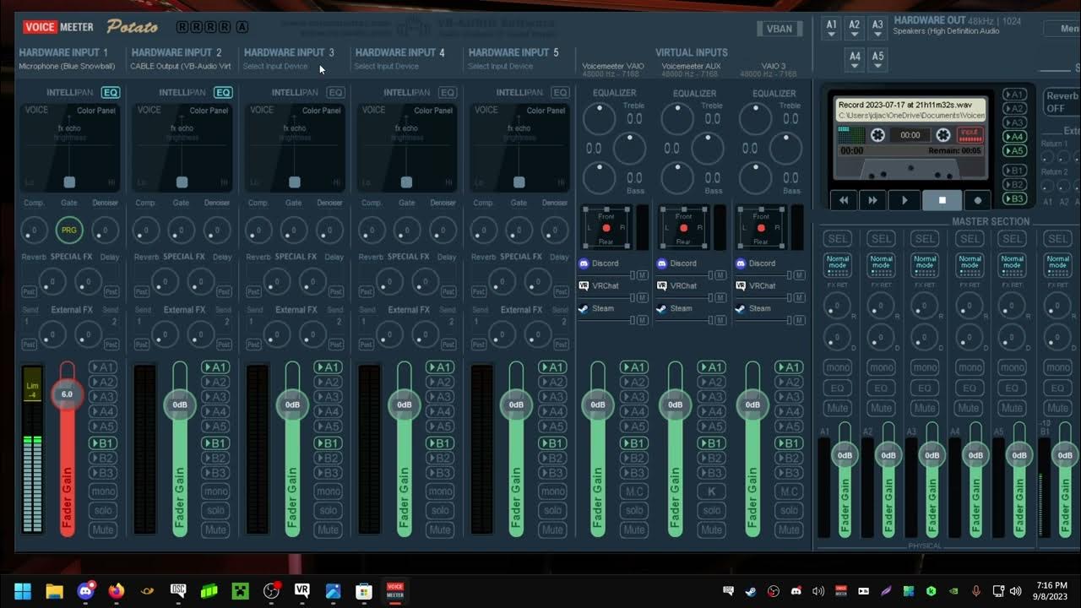Open the Menu button at top right

tap(1061, 29)
